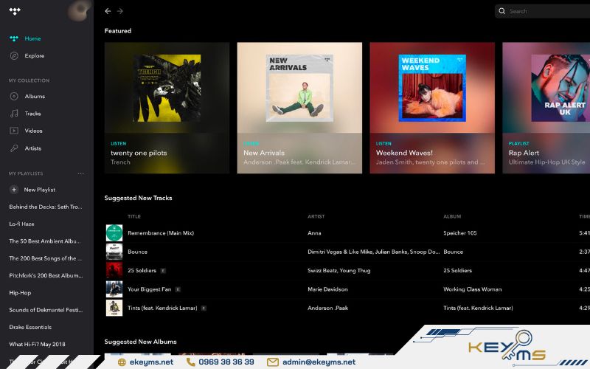Open Albums in My Collection
This screenshot has height=369, width=590.
pyautogui.click(x=35, y=97)
